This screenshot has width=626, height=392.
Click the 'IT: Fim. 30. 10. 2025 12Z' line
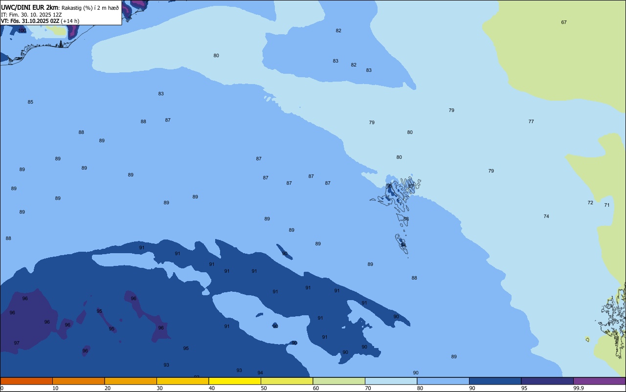tap(31, 15)
